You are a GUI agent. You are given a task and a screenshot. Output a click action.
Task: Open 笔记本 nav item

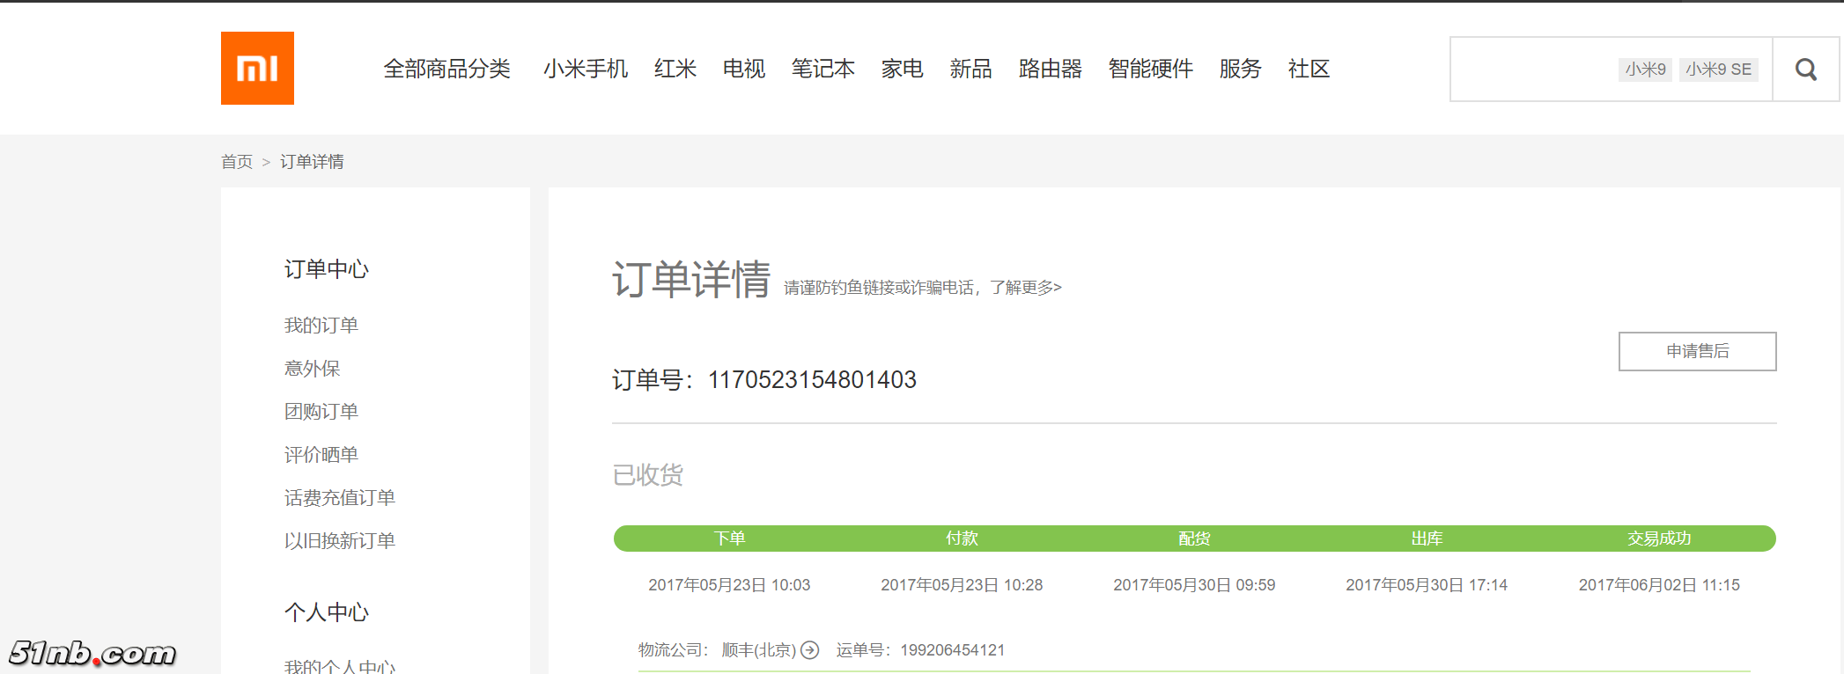pos(823,69)
